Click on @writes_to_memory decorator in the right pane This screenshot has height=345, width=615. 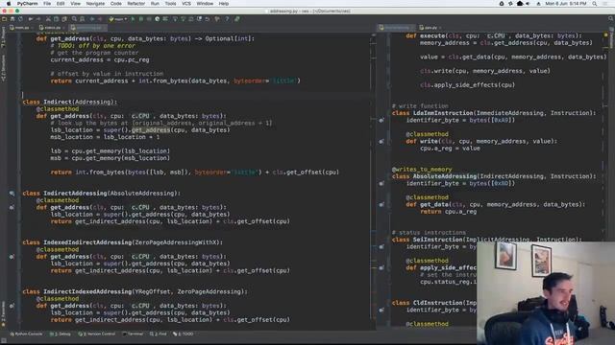tap(422, 170)
